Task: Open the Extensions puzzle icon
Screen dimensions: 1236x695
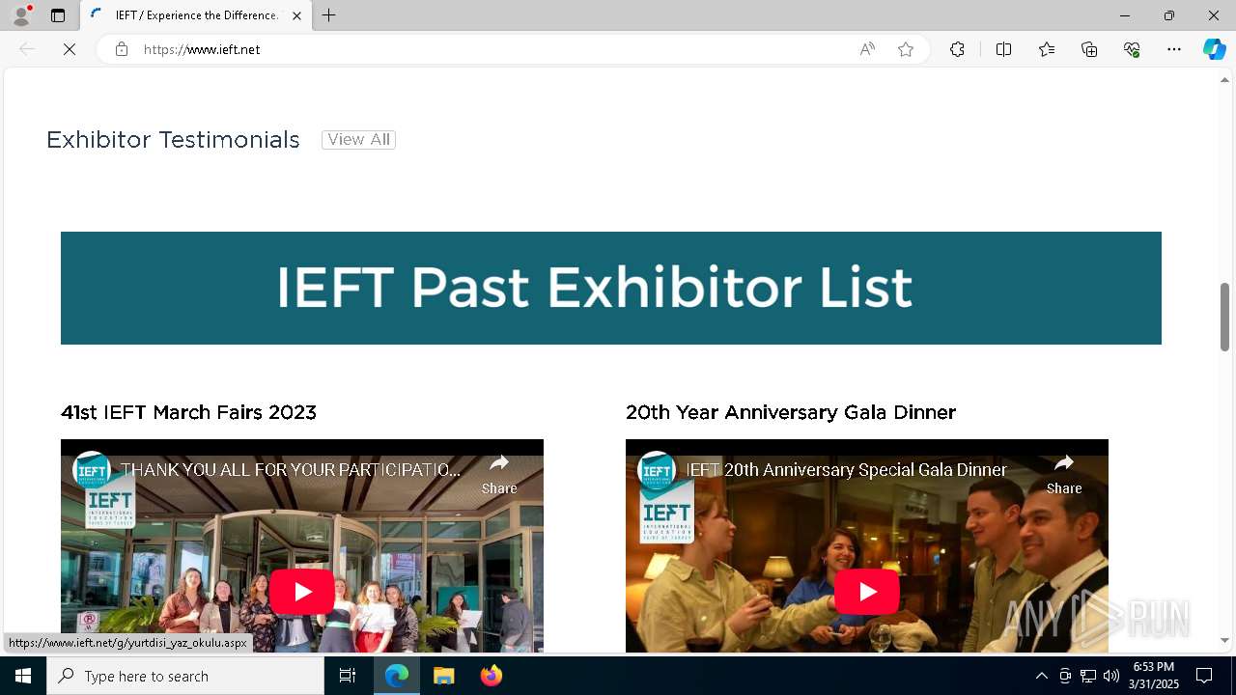Action: 957,49
